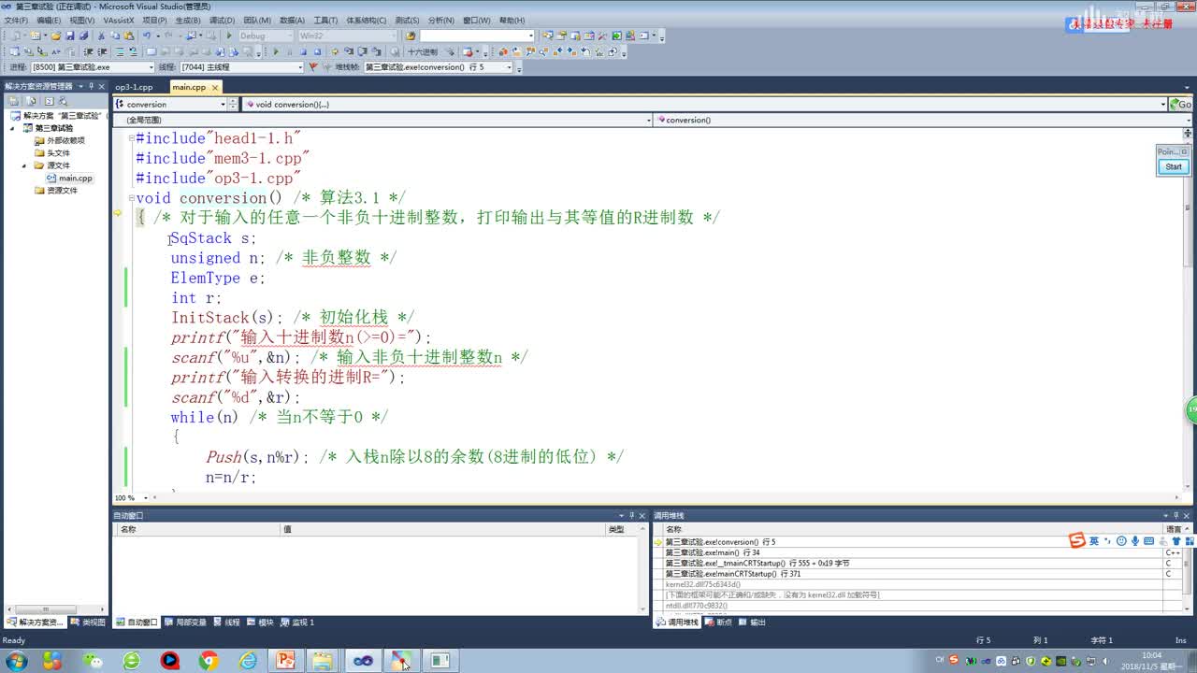Click the 值 column header in 自动窗口
This screenshot has height=673, width=1197.
tap(443, 529)
